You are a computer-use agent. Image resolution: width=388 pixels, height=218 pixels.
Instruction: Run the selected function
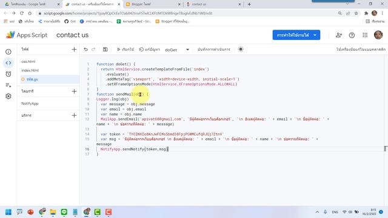click(125, 50)
